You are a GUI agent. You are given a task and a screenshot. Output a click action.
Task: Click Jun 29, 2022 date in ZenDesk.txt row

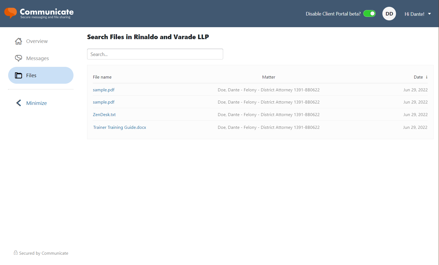click(x=415, y=114)
